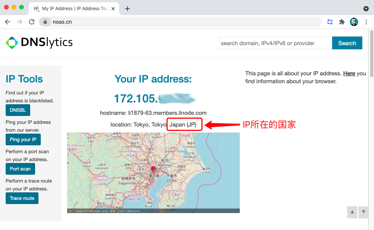374x230 pixels.
Task: Open the Chrome three-dot menu
Action: tap(366, 22)
